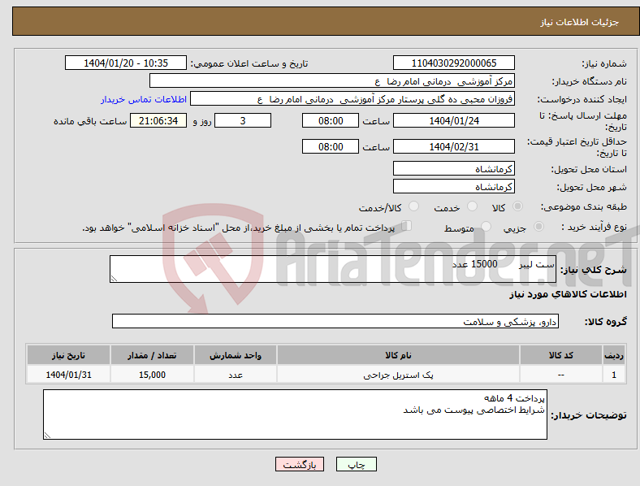Select the خدمت radio button
Image resolution: width=640 pixels, height=486 pixels.
(472, 206)
